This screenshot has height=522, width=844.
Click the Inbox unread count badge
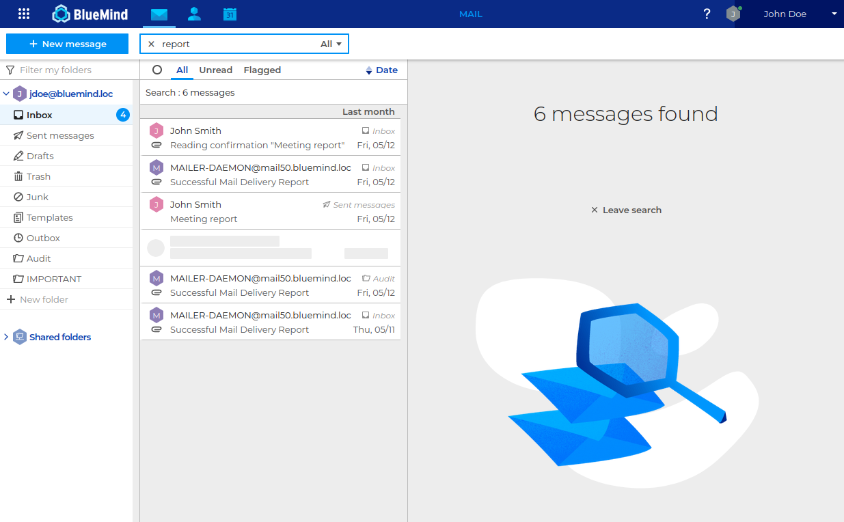pos(123,115)
